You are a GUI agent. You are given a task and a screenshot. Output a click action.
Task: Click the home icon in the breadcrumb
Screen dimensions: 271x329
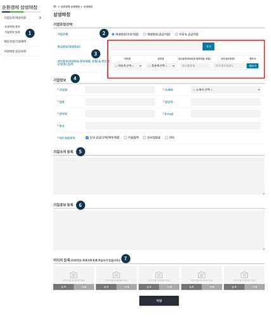click(55, 6)
